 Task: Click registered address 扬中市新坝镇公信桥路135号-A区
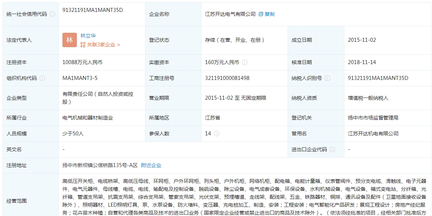click(100, 165)
